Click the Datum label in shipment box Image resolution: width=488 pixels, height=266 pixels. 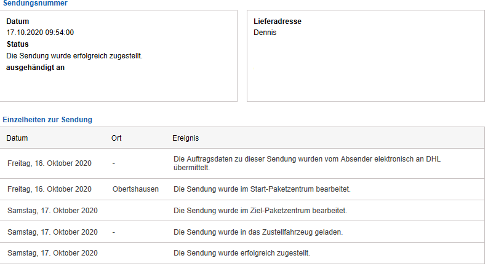[18, 22]
